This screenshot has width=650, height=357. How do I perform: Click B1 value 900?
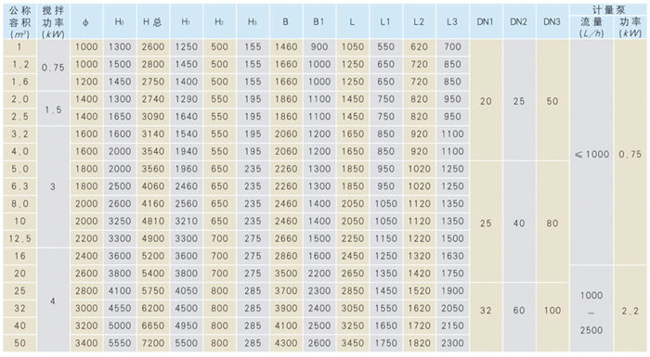(318, 46)
